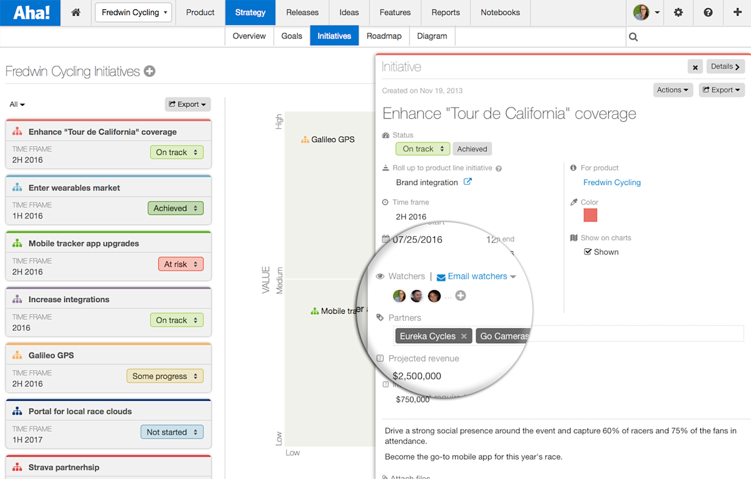Screen dimensions: 751x479
Task: Open the Features menu
Action: [396, 13]
